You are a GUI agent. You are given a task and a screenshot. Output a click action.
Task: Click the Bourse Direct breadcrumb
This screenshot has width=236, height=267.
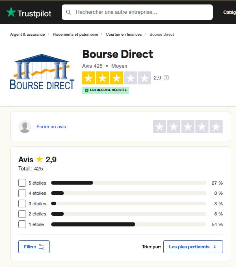(162, 34)
